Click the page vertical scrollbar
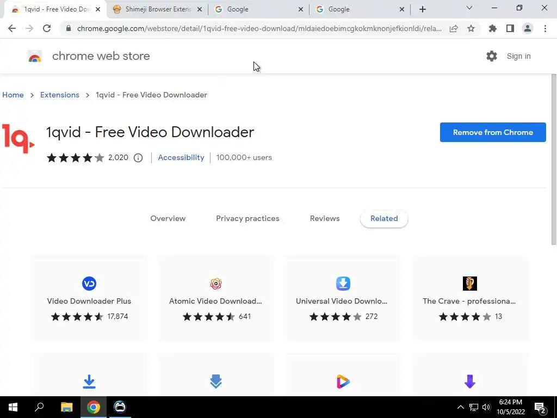The height and width of the screenshot is (418, 557). point(554,160)
